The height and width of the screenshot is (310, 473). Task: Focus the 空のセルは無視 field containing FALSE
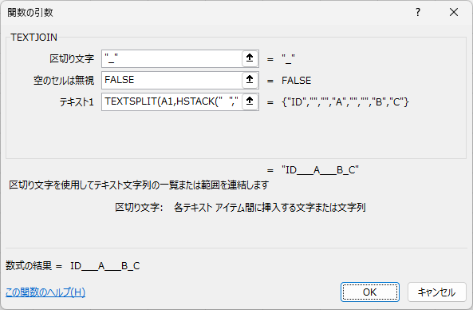click(172, 80)
